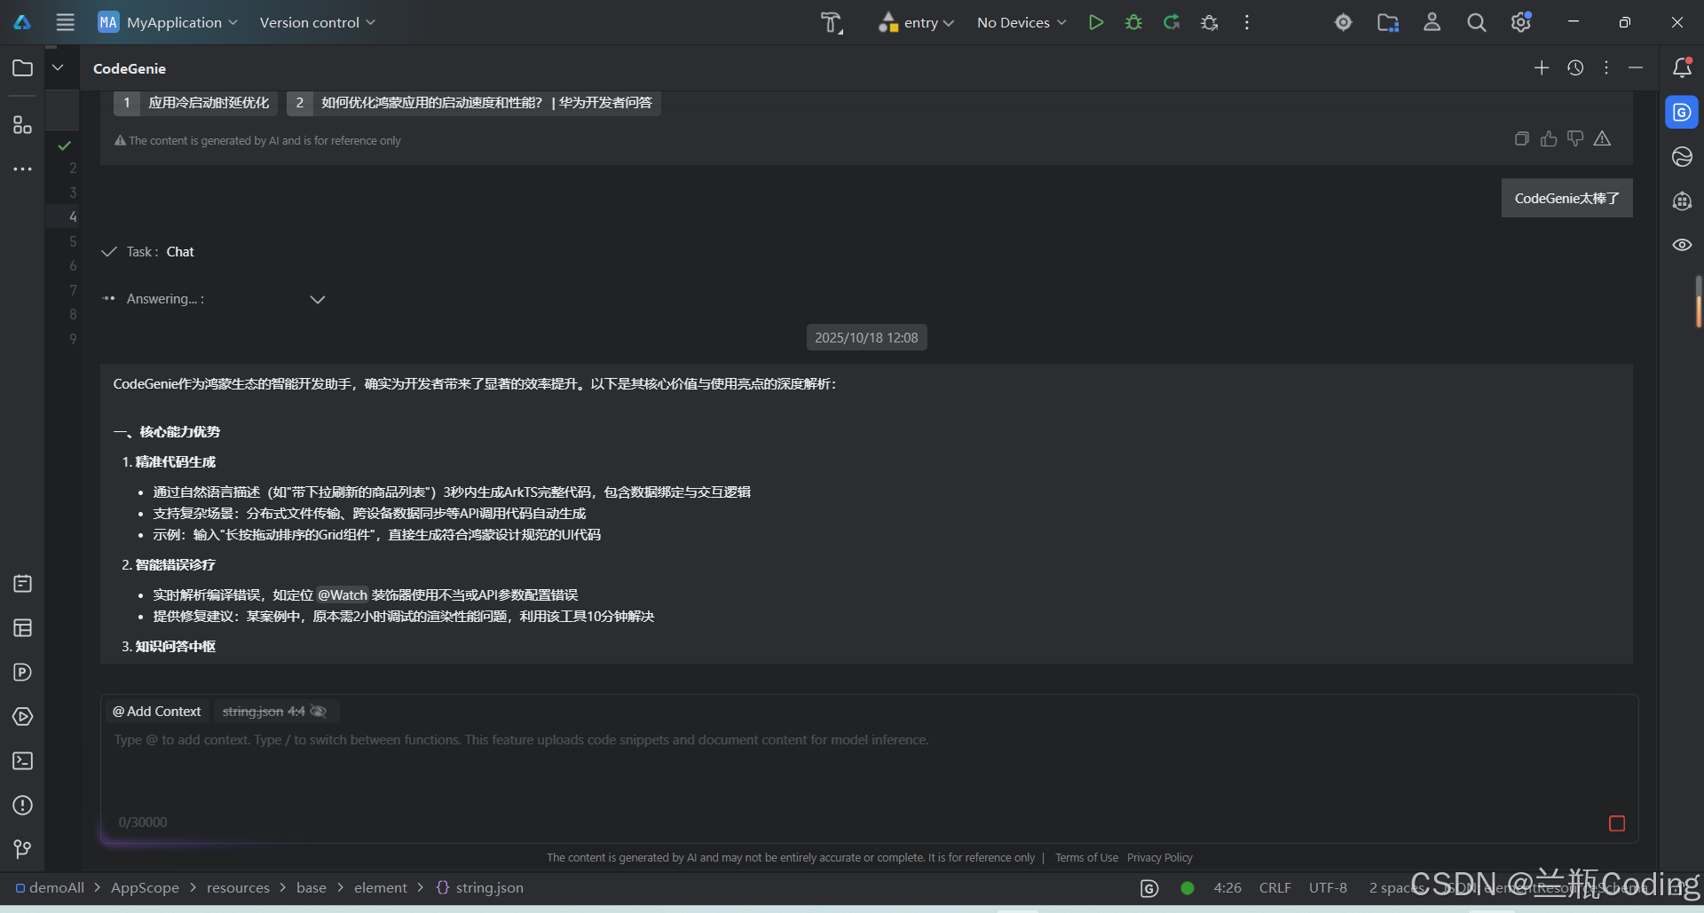Open the Profiler P icon on left sidebar
The image size is (1704, 913).
coord(23,673)
